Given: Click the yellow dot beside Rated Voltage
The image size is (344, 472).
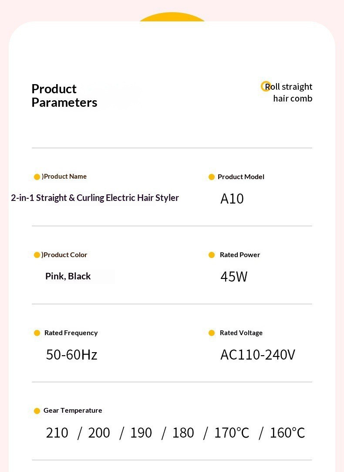Looking at the screenshot, I should point(212,333).
